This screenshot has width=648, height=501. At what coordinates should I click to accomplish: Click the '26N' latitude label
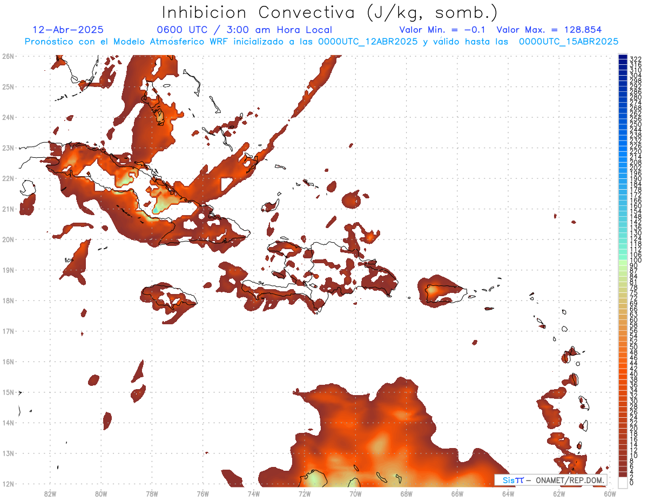[8, 56]
